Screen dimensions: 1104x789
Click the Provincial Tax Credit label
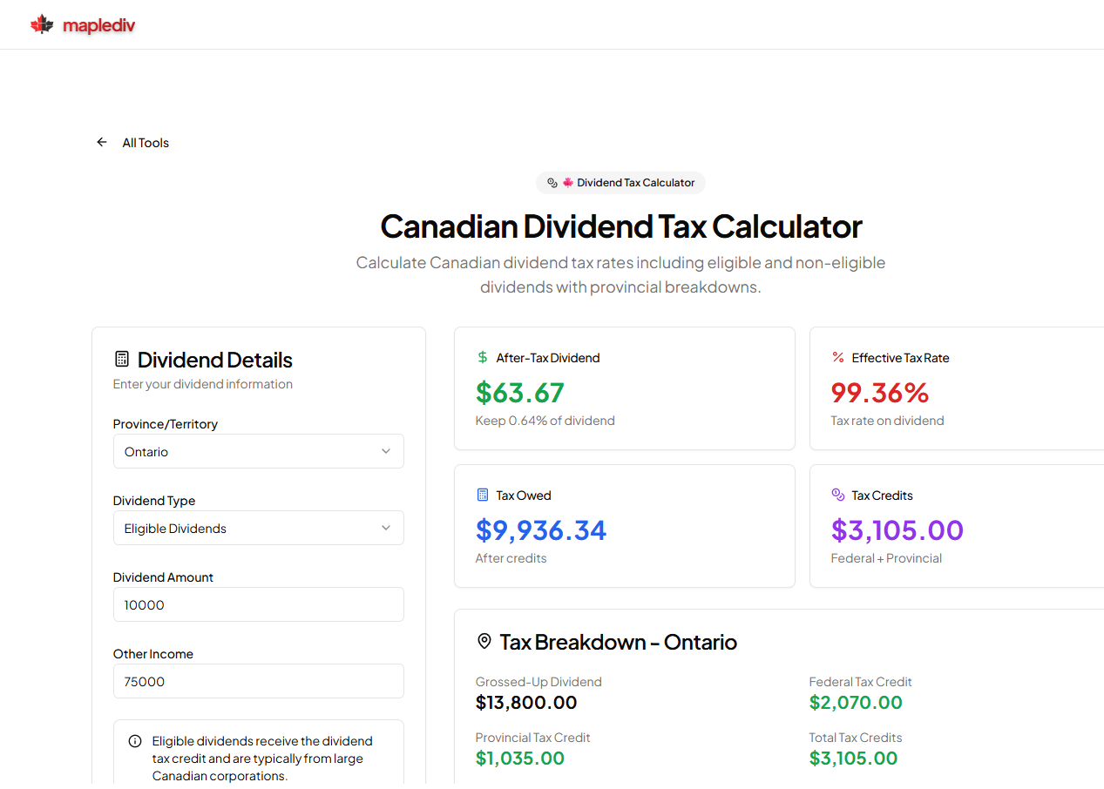click(533, 738)
